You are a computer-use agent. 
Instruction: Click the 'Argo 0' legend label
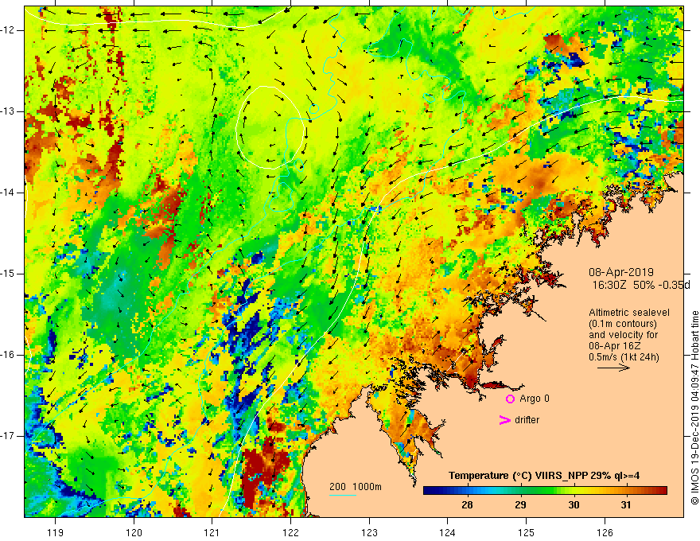(x=535, y=399)
